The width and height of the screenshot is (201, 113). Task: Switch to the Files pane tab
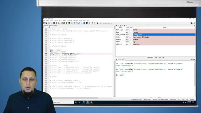(x=163, y=57)
